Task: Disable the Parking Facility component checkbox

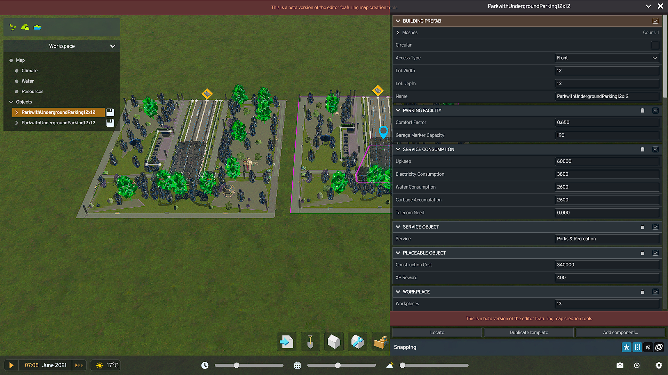Action: coord(655,110)
